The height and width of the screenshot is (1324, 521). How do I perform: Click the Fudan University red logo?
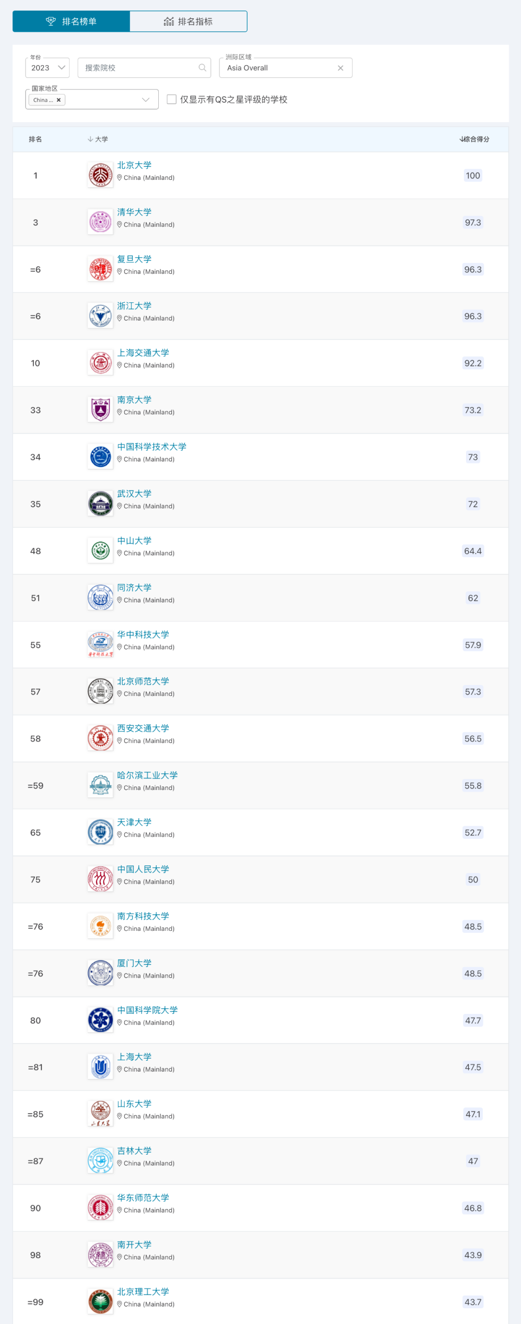point(100,269)
